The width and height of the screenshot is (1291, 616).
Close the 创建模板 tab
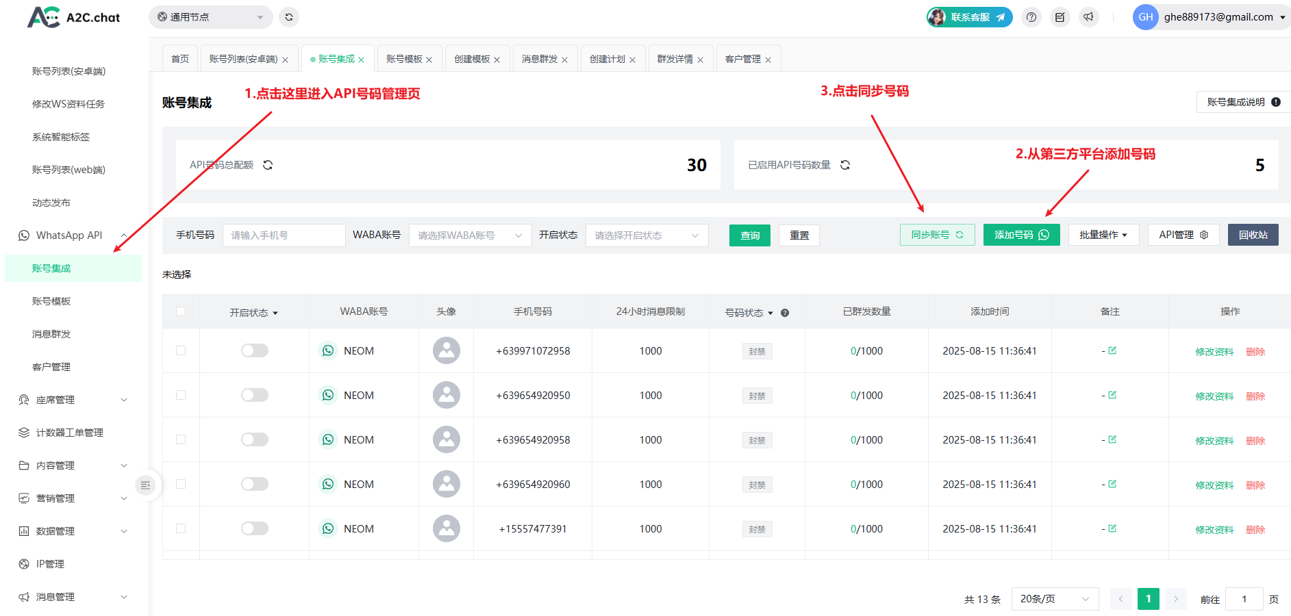point(497,60)
